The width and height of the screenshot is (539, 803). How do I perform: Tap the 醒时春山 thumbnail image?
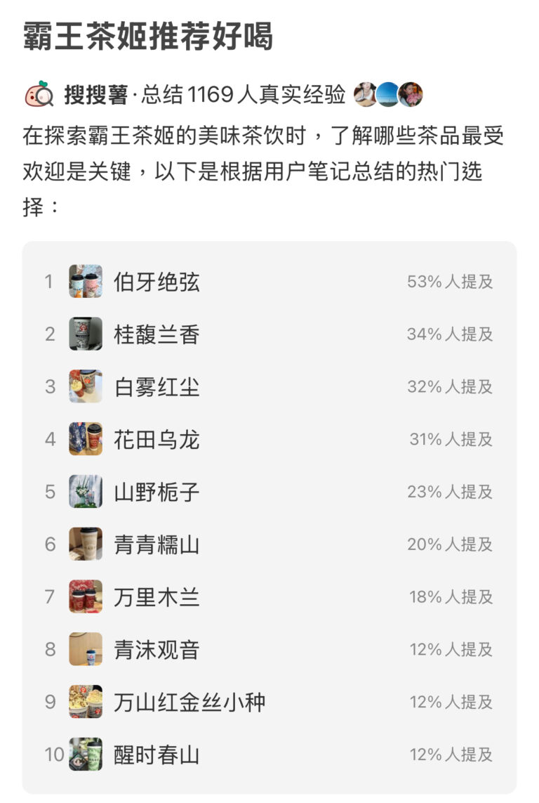pyautogui.click(x=86, y=755)
